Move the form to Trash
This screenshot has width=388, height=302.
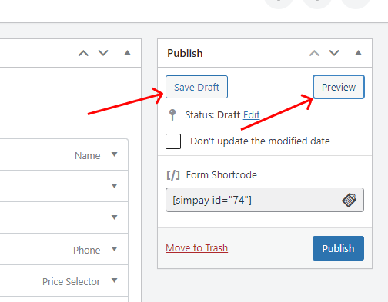click(x=196, y=247)
